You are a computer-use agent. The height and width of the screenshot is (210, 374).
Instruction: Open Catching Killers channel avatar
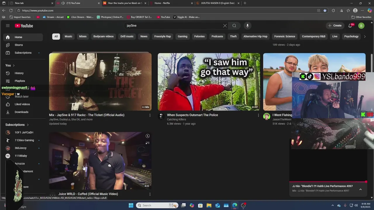(161, 117)
